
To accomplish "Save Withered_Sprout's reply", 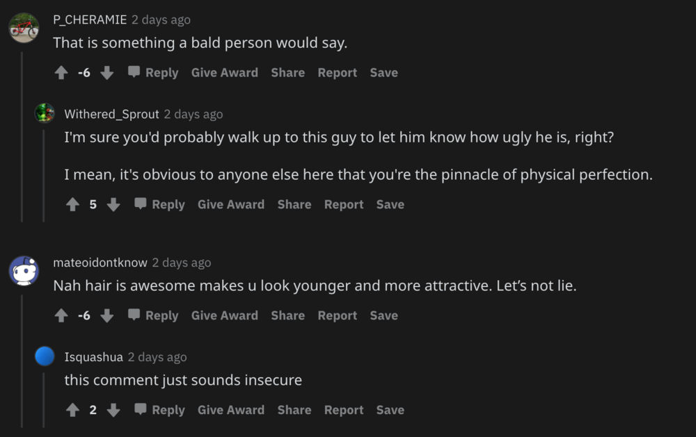I will tap(390, 205).
